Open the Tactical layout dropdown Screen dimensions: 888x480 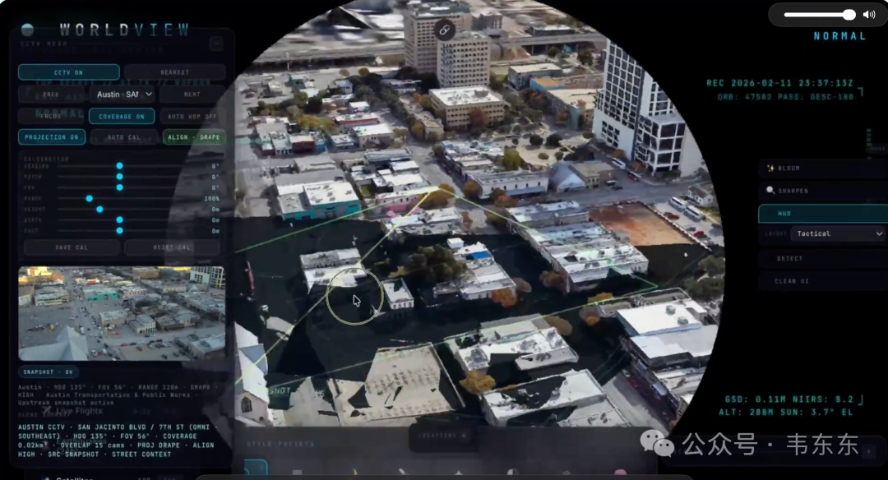(x=838, y=233)
